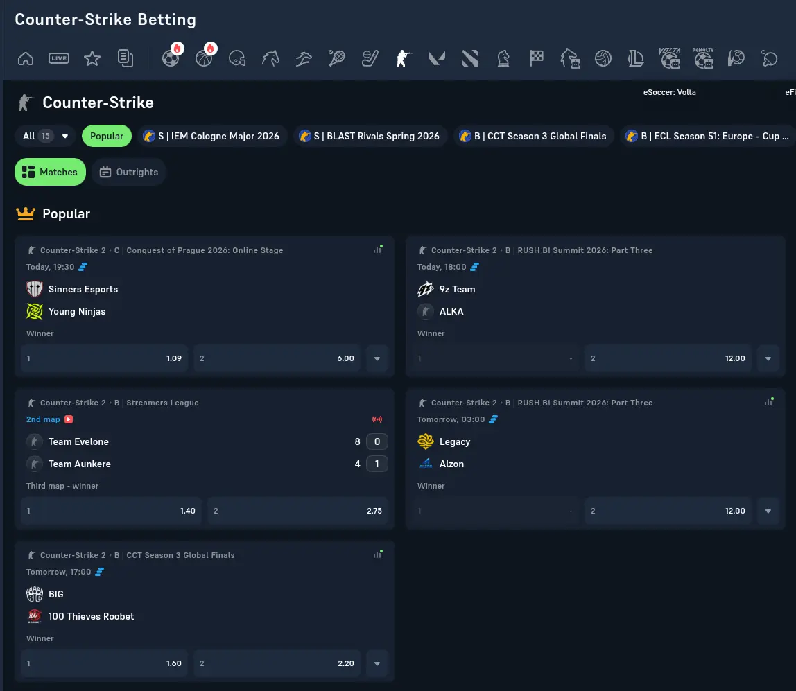796x691 pixels.
Task: Select the Valorant esports icon
Action: pos(436,58)
